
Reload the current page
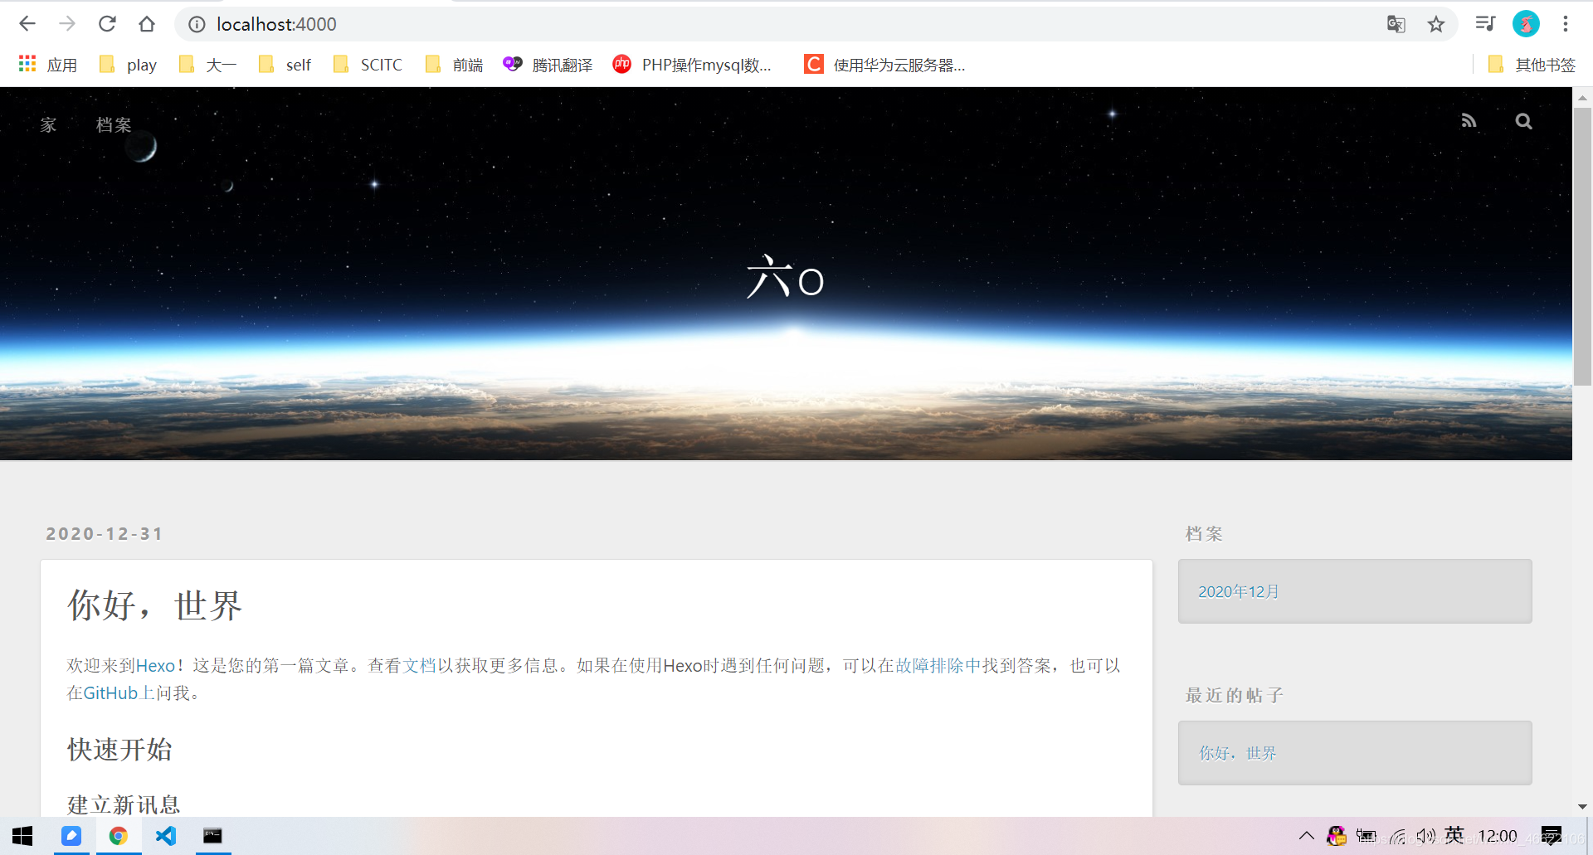pos(107,24)
